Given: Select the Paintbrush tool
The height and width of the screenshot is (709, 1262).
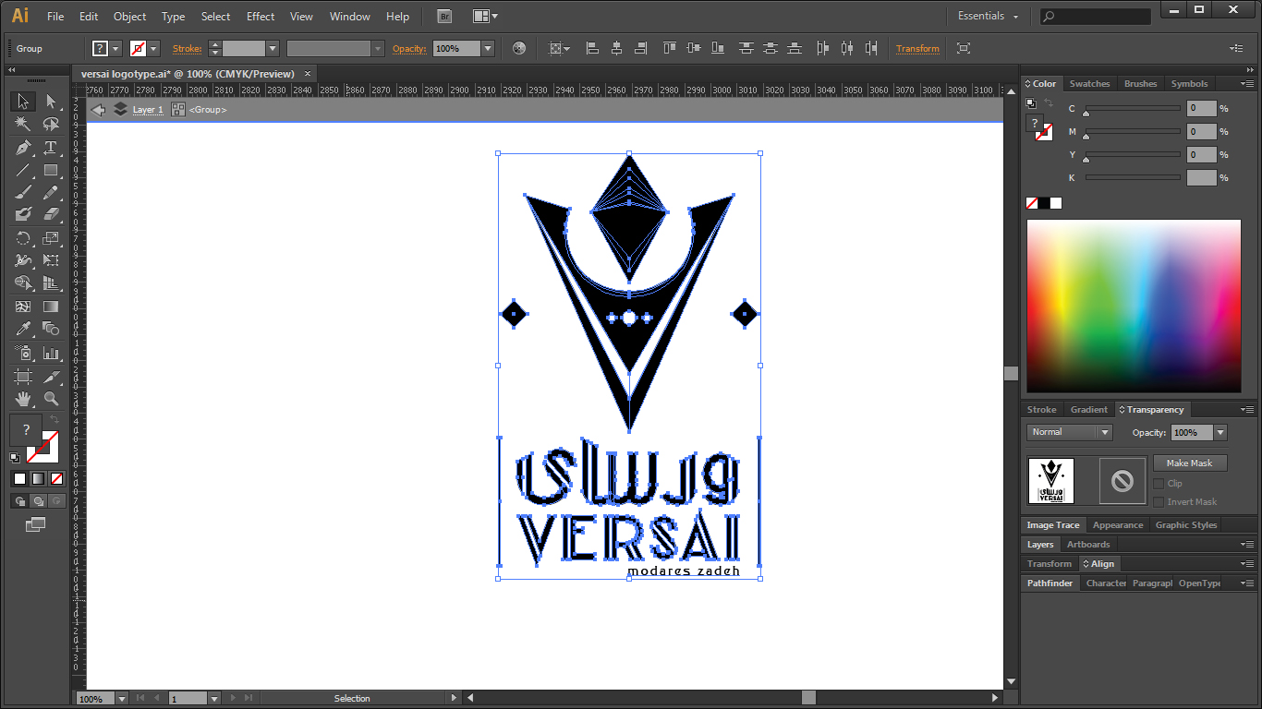Looking at the screenshot, I should point(23,192).
